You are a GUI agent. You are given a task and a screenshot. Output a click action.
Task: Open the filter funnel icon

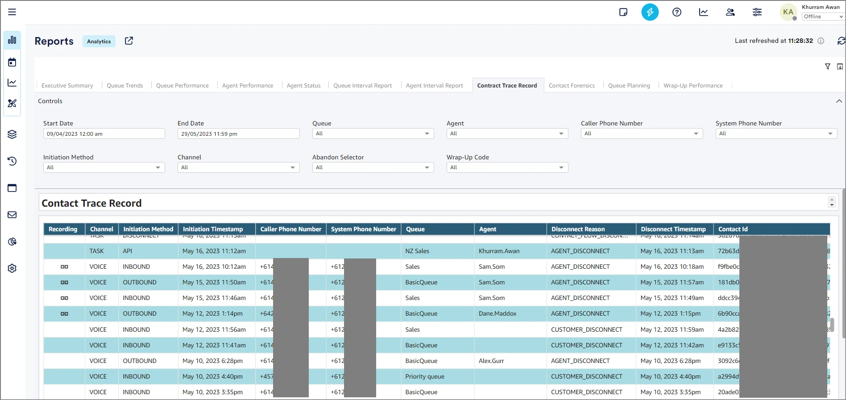point(827,67)
